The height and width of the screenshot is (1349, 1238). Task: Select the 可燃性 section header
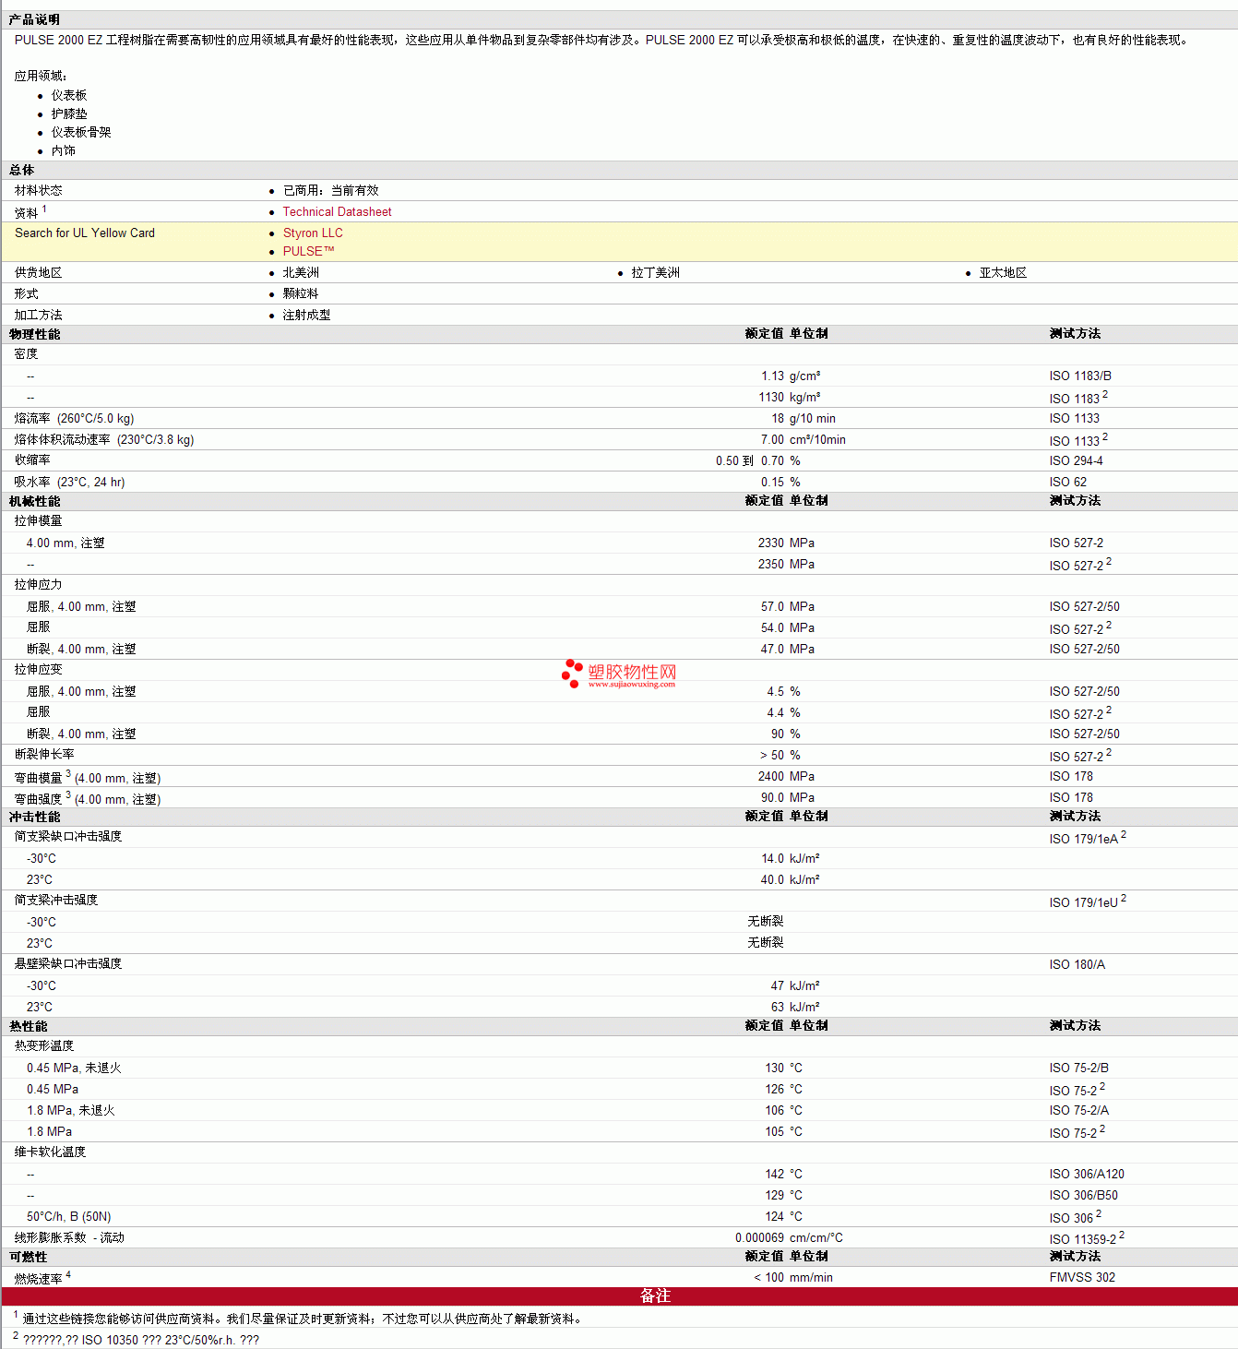[29, 1257]
